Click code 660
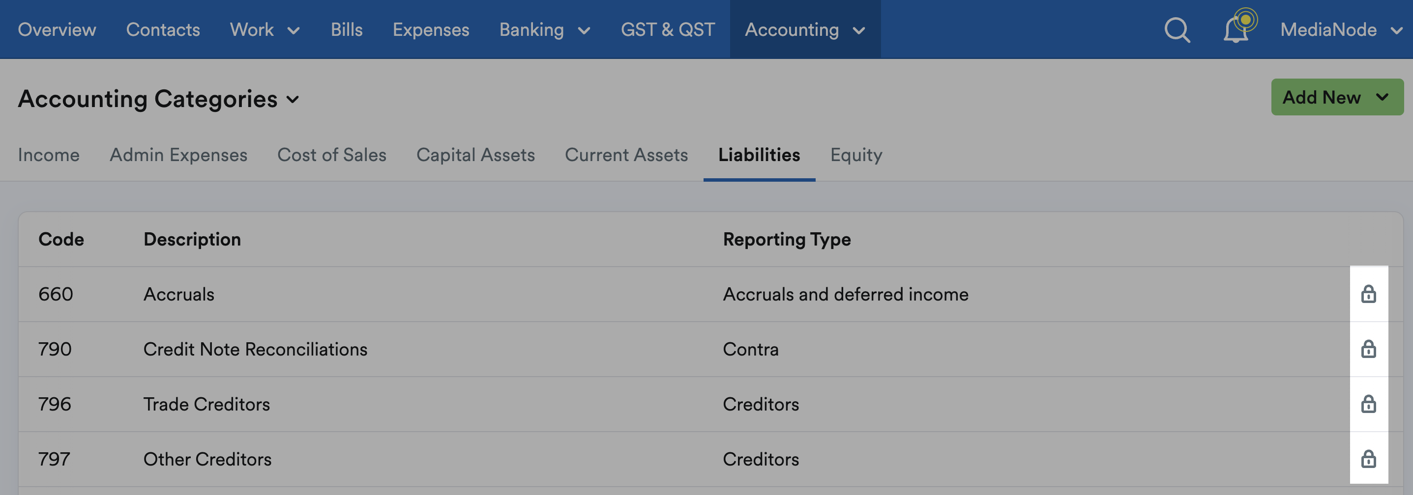This screenshot has height=495, width=1413. point(56,294)
